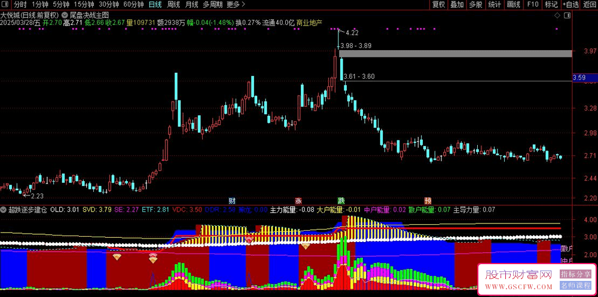Click the OLD: 3.01 indicator value
This screenshot has height=297, width=598.
click(65, 210)
